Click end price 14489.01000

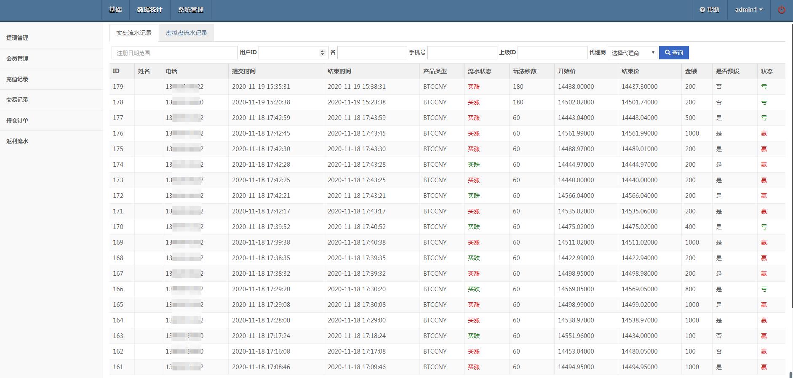pos(640,149)
